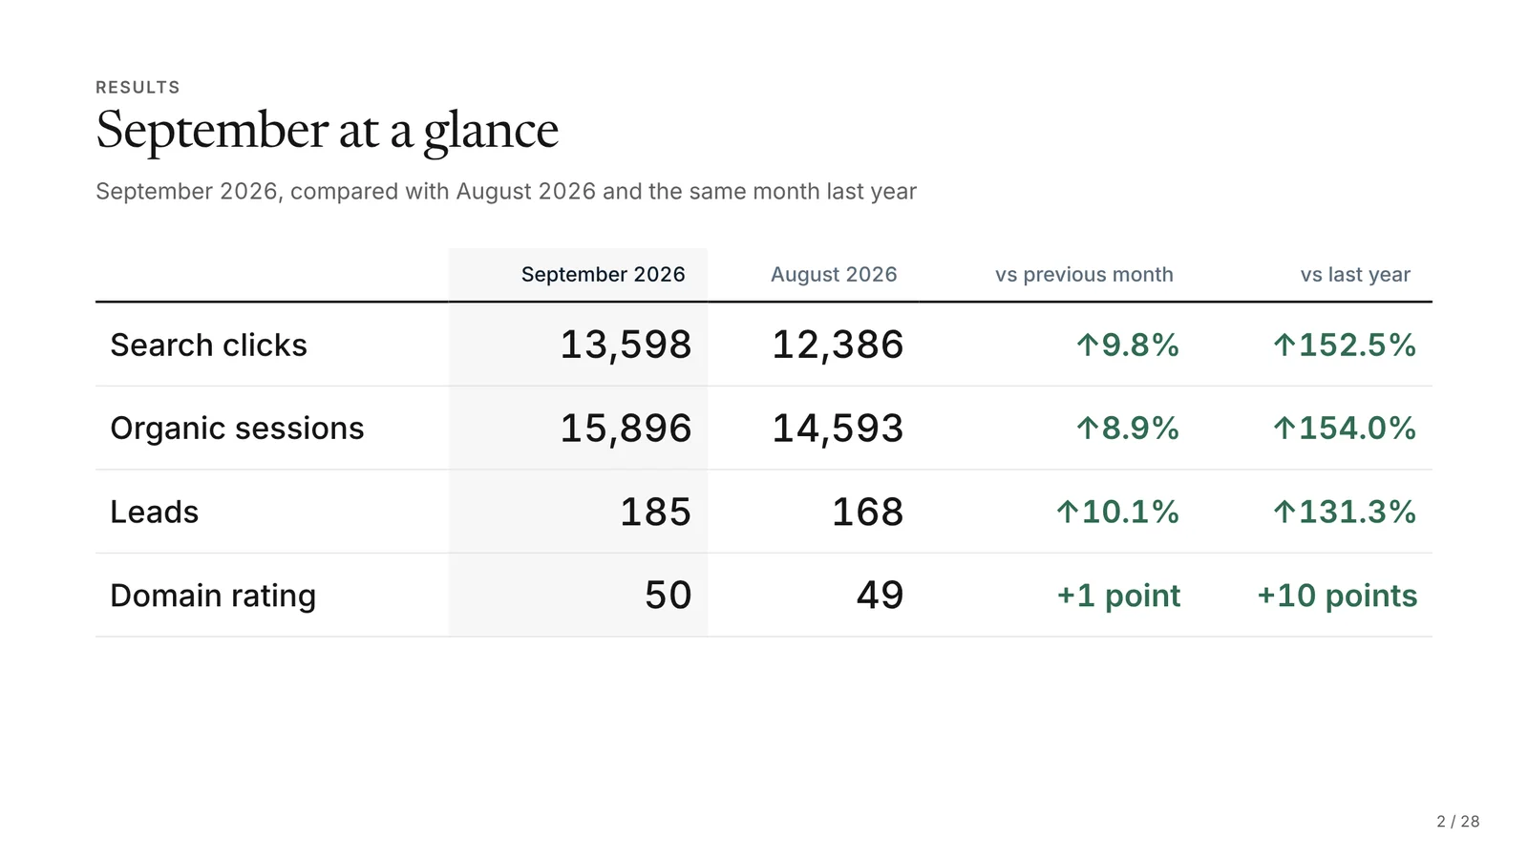Select the Leads row label
Image resolution: width=1528 pixels, height=859 pixels.
[x=154, y=512]
